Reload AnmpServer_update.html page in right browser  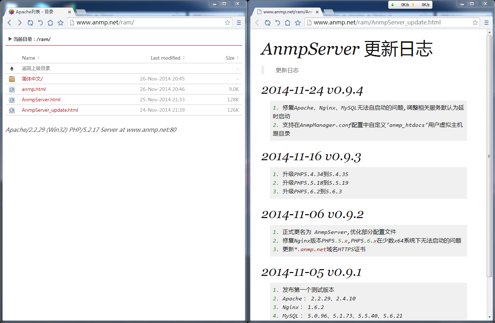point(267,23)
